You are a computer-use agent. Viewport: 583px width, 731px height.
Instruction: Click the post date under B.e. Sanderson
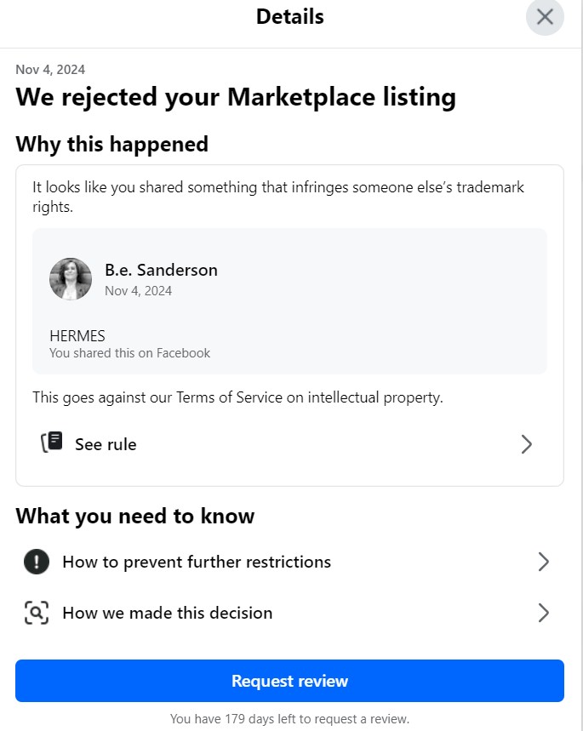click(139, 291)
